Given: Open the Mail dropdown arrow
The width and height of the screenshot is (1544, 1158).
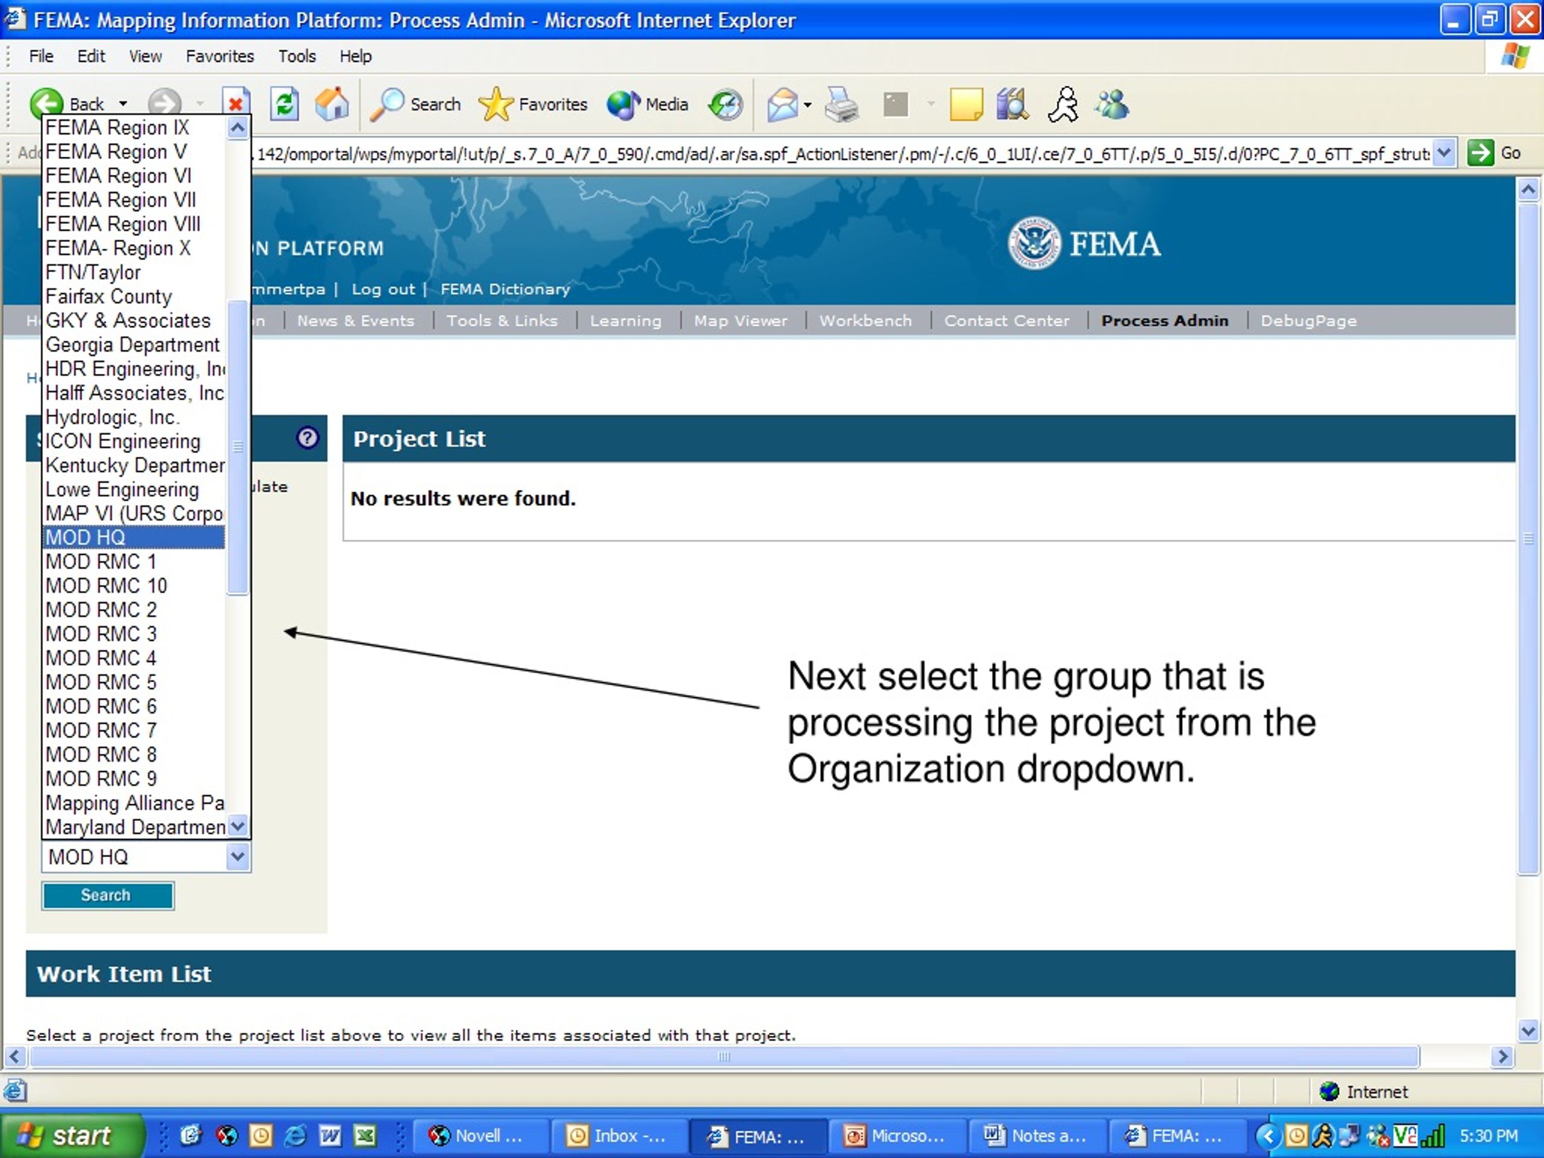Looking at the screenshot, I should tap(808, 105).
